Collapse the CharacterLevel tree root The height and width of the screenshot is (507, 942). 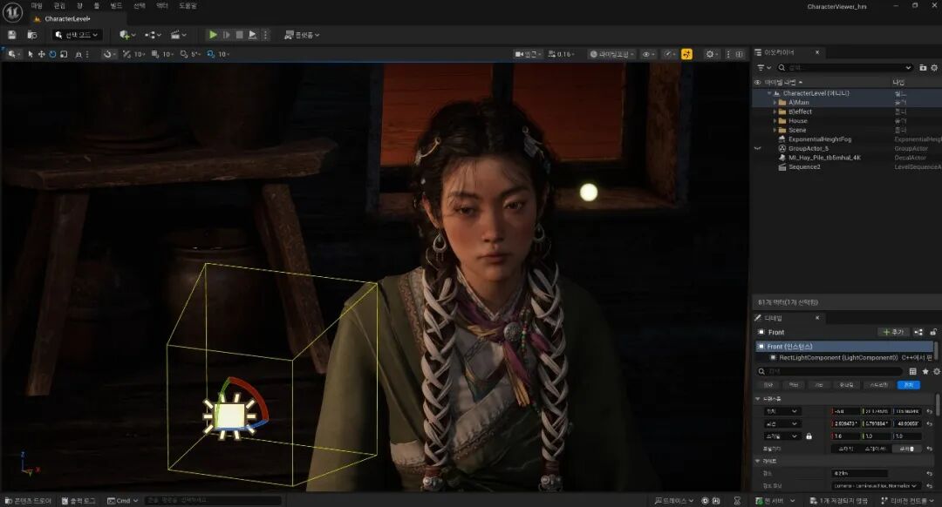click(x=769, y=93)
